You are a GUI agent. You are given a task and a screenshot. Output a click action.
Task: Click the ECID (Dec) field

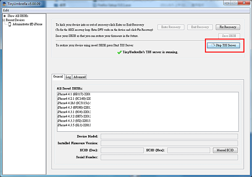122,150
